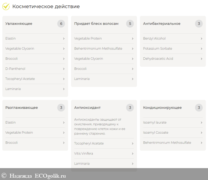Click the count badge 6 on Увлажняющее

coord(61,24)
